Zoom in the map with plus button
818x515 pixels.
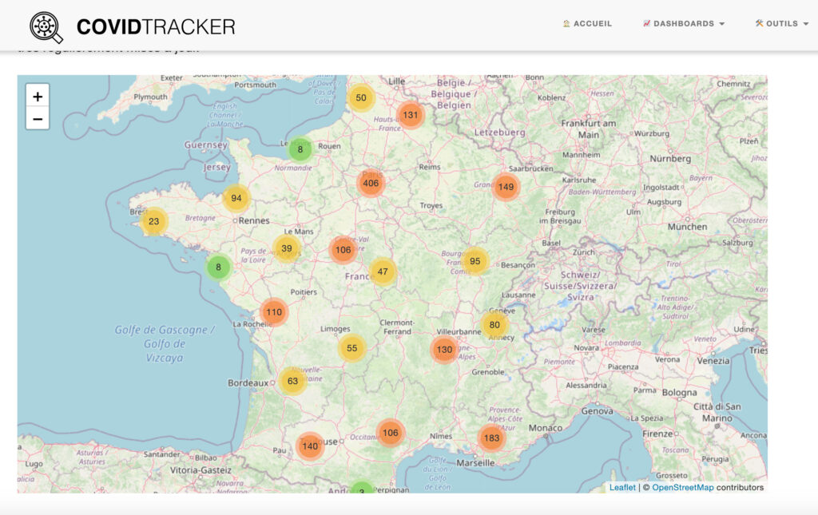click(x=38, y=97)
